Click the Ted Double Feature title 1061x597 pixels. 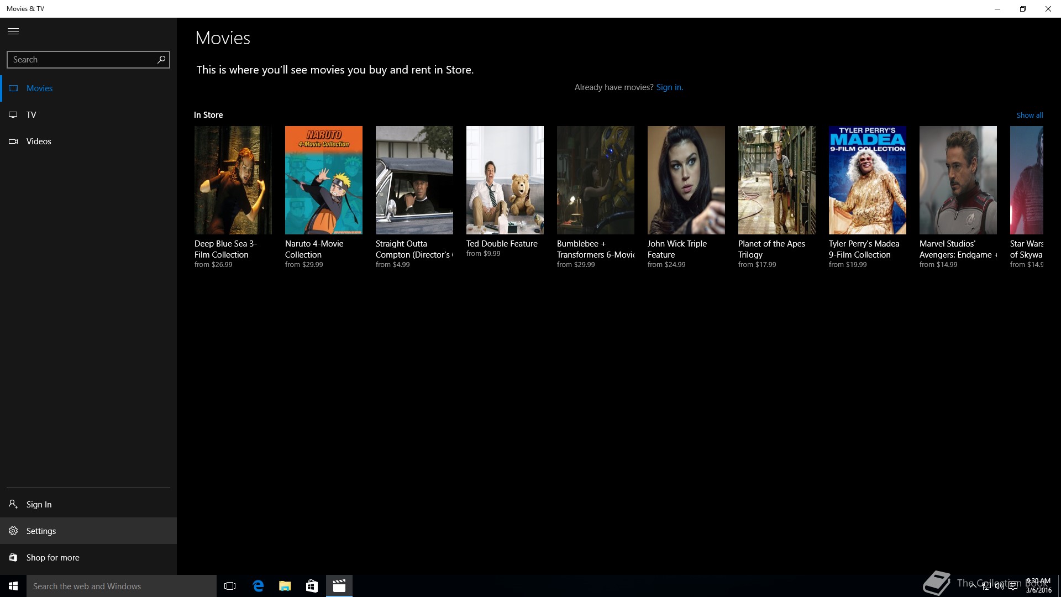click(x=502, y=244)
